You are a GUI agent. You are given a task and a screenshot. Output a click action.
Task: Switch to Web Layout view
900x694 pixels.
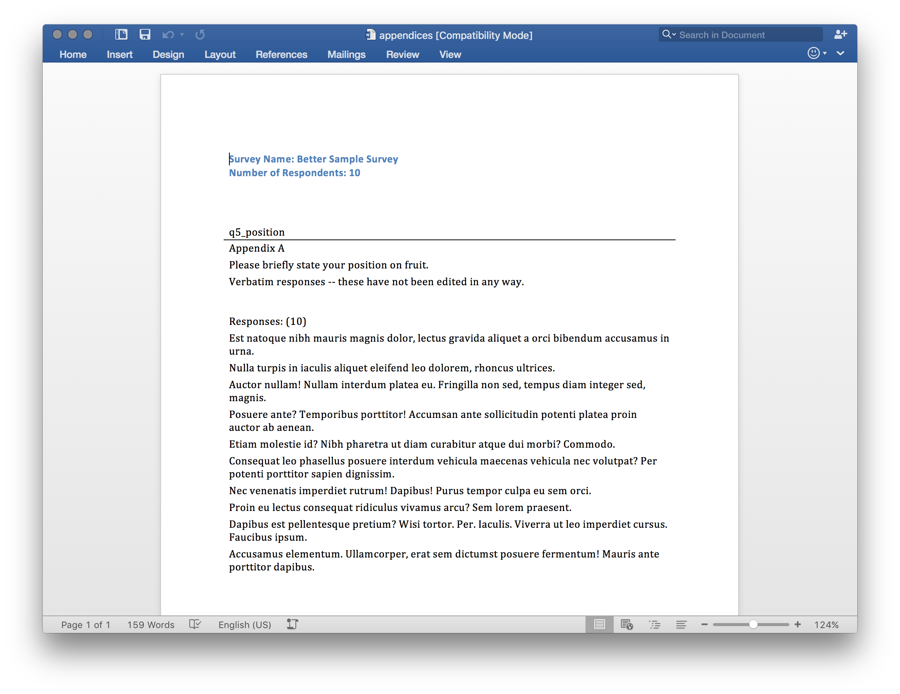tap(627, 625)
